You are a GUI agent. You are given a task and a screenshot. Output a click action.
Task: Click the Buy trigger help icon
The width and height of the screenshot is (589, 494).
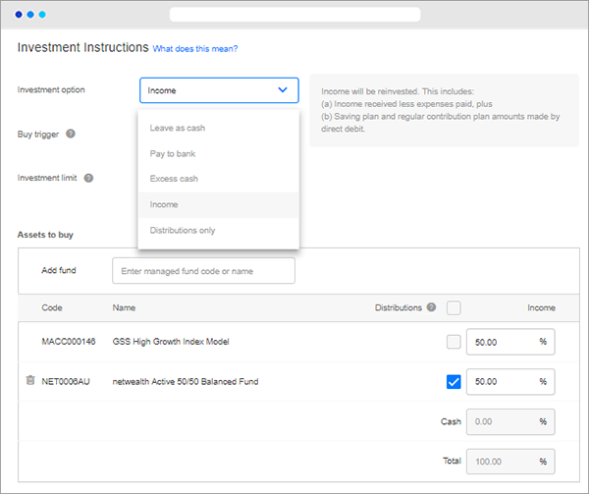71,134
